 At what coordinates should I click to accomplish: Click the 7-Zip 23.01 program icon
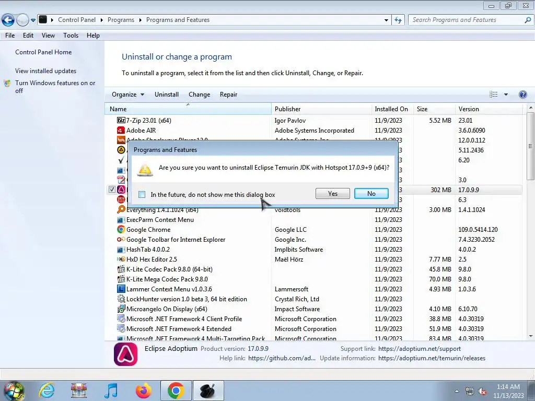click(x=121, y=121)
